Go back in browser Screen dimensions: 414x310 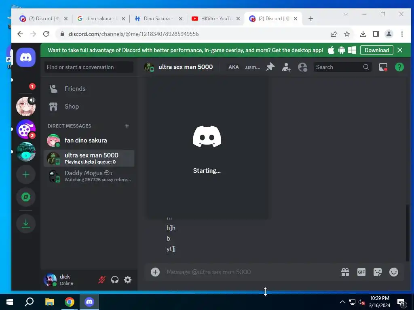20,34
